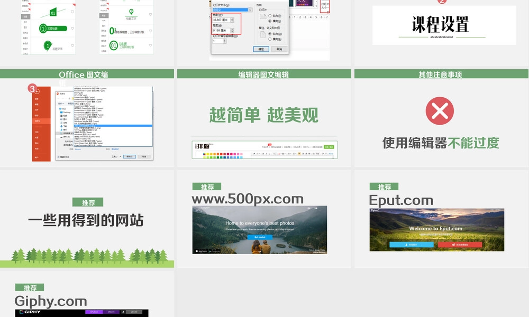This screenshot has width=529, height=317.
Task: Select the Giphy.com slide heading
Action: [x=51, y=301]
